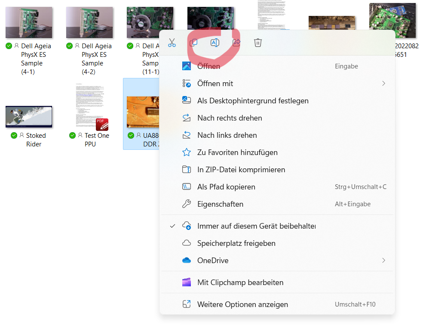423x335 pixels.
Task: Click the Weitere Optionen share-box icon
Action: click(187, 304)
